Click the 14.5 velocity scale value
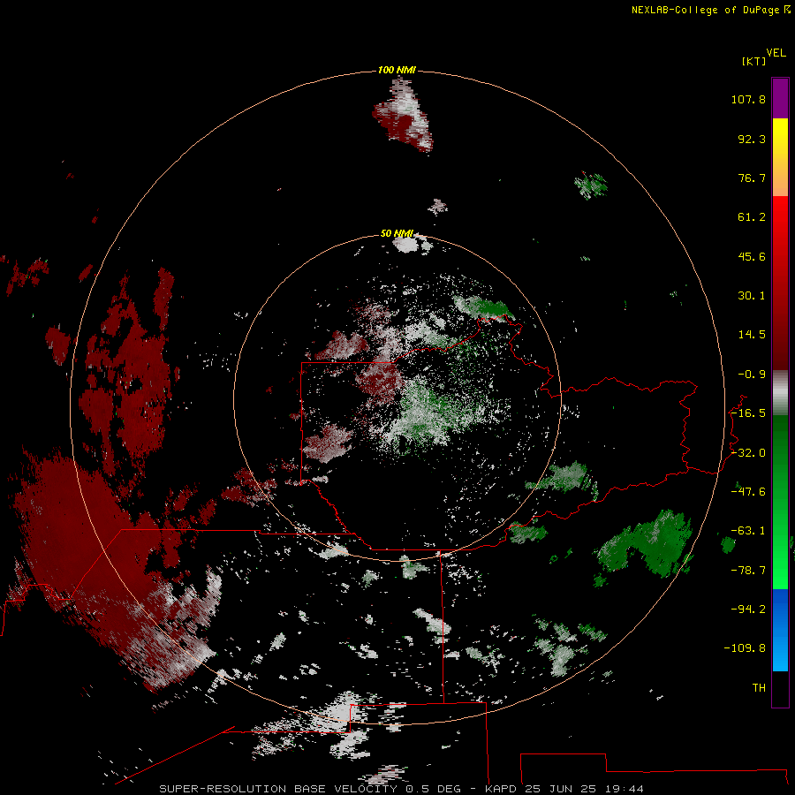This screenshot has width=795, height=795. [752, 335]
